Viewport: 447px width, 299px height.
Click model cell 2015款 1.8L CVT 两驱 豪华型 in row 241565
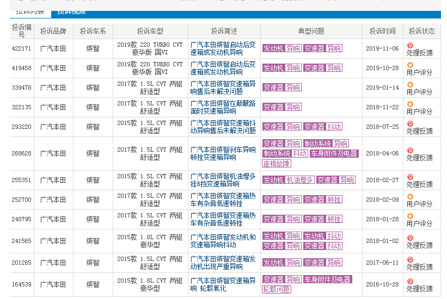click(x=150, y=241)
